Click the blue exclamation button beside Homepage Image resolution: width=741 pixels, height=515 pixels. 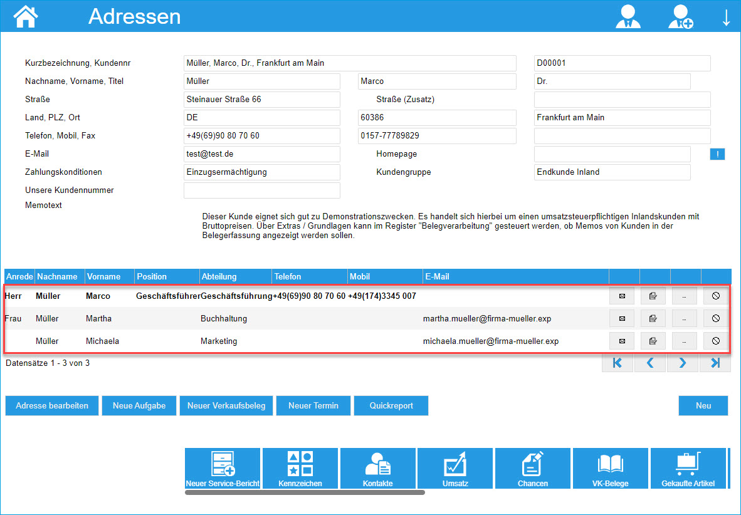pos(717,154)
